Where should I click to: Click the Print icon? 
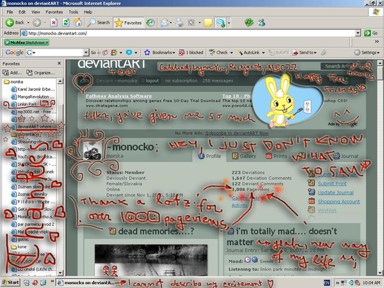179,23
